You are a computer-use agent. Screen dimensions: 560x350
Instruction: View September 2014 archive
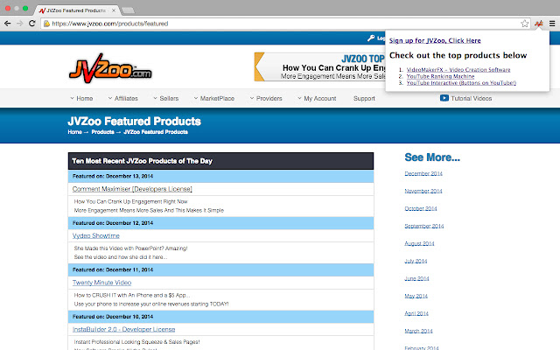pos(423,226)
